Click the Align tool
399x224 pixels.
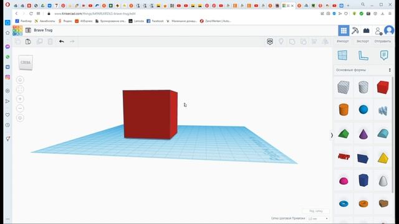click(314, 42)
